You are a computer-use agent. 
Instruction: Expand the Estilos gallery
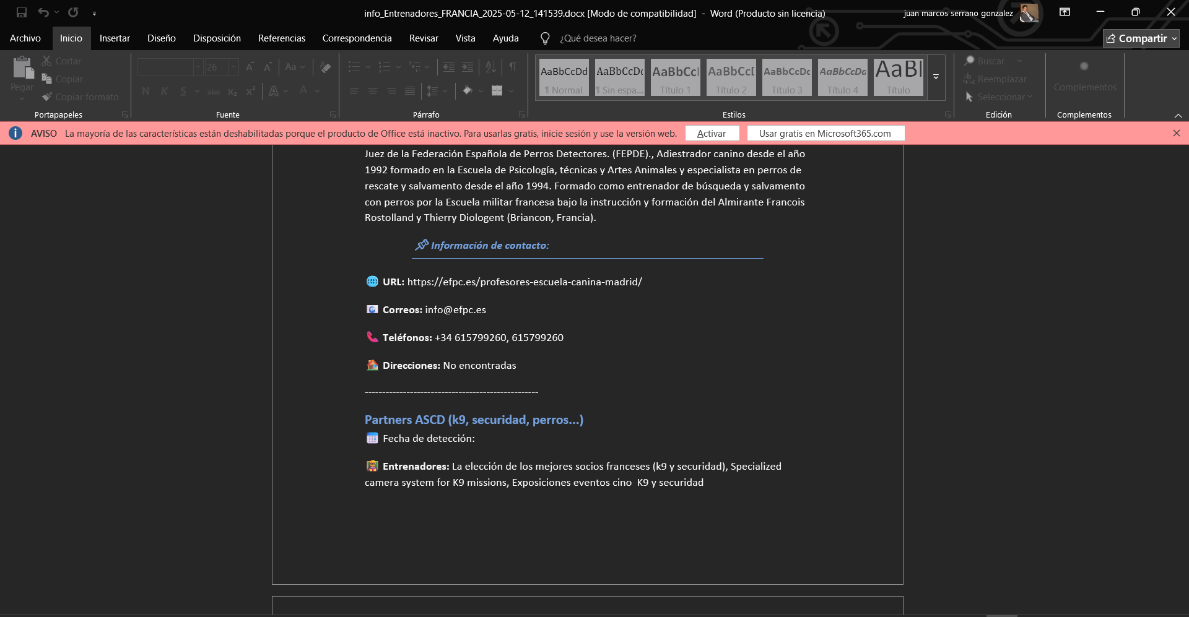[x=936, y=77]
